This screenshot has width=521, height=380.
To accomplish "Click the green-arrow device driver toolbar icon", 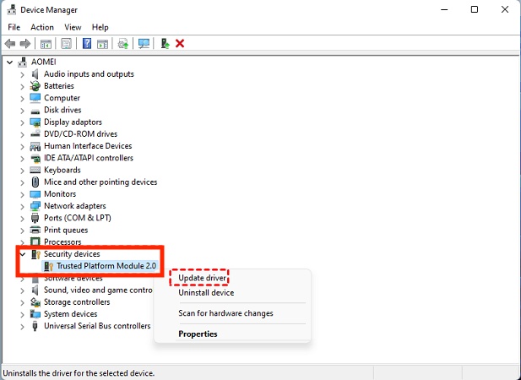I will tap(166, 44).
